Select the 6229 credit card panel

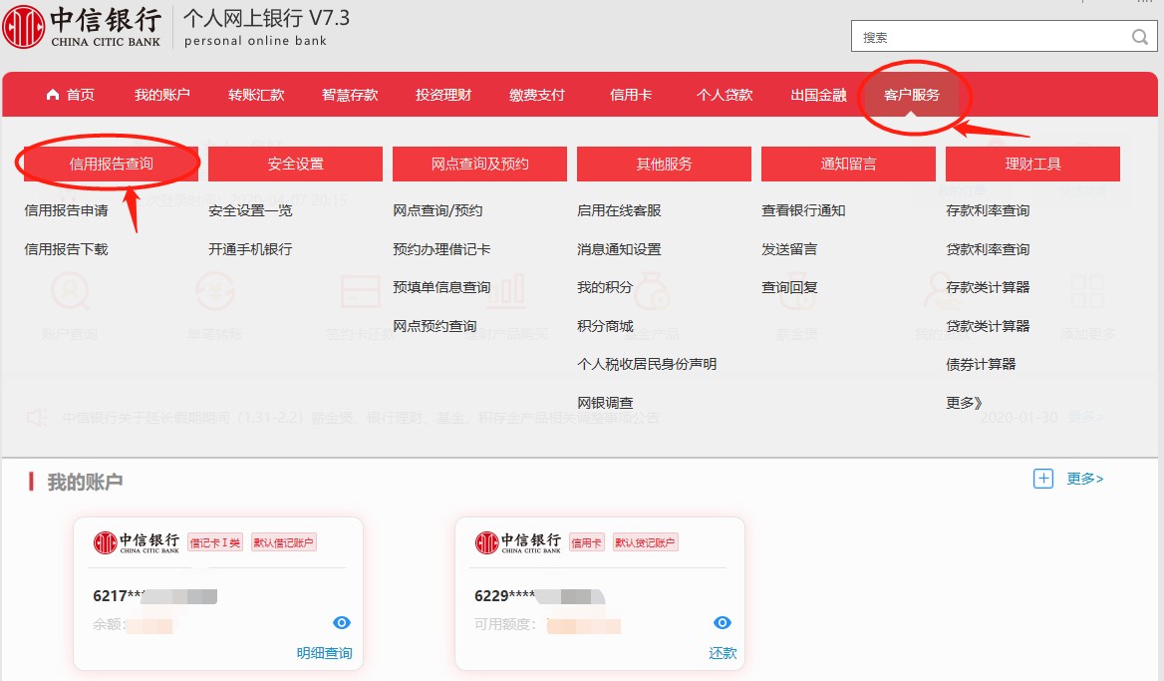[600, 593]
